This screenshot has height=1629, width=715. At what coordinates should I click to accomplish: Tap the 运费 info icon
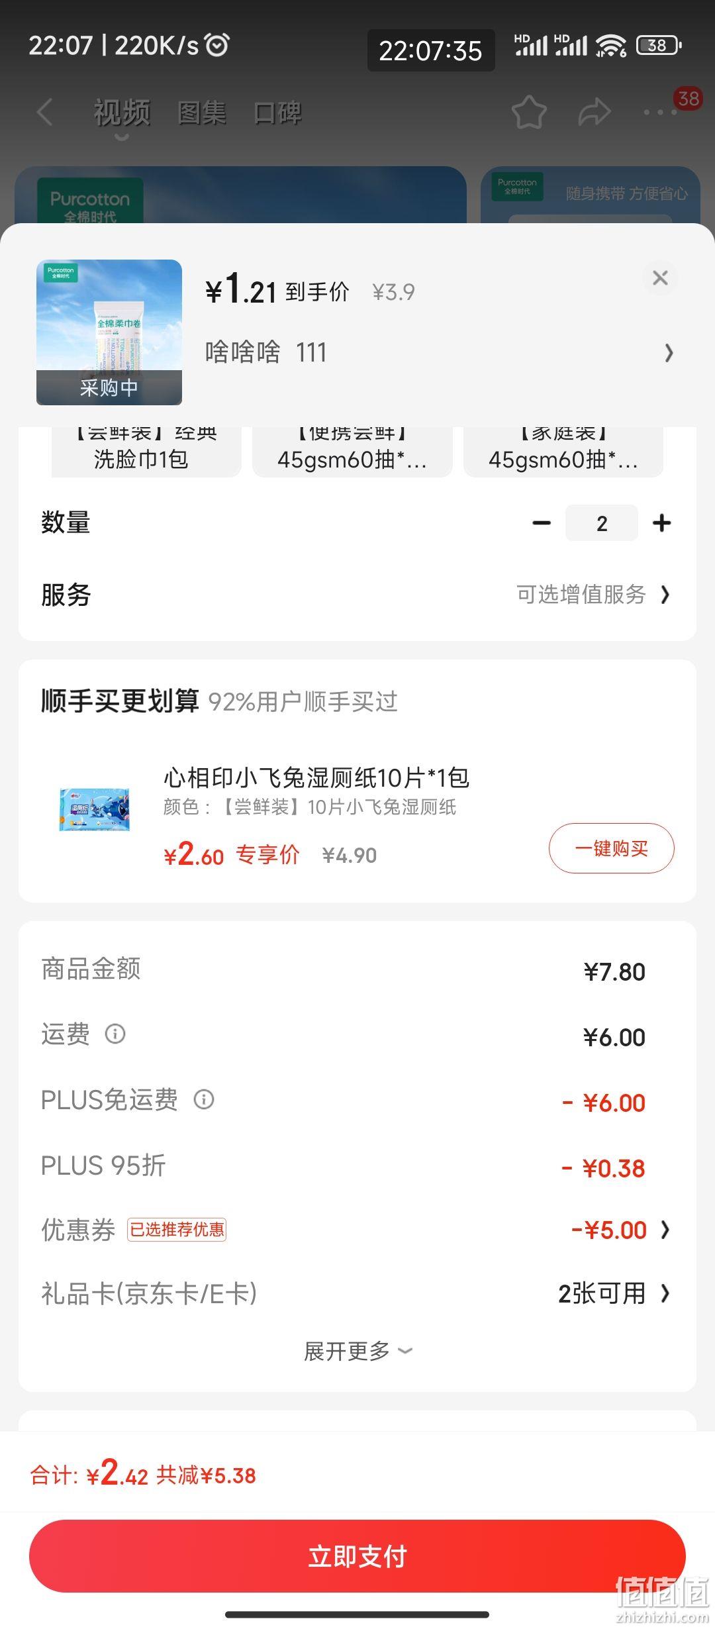click(x=115, y=1034)
